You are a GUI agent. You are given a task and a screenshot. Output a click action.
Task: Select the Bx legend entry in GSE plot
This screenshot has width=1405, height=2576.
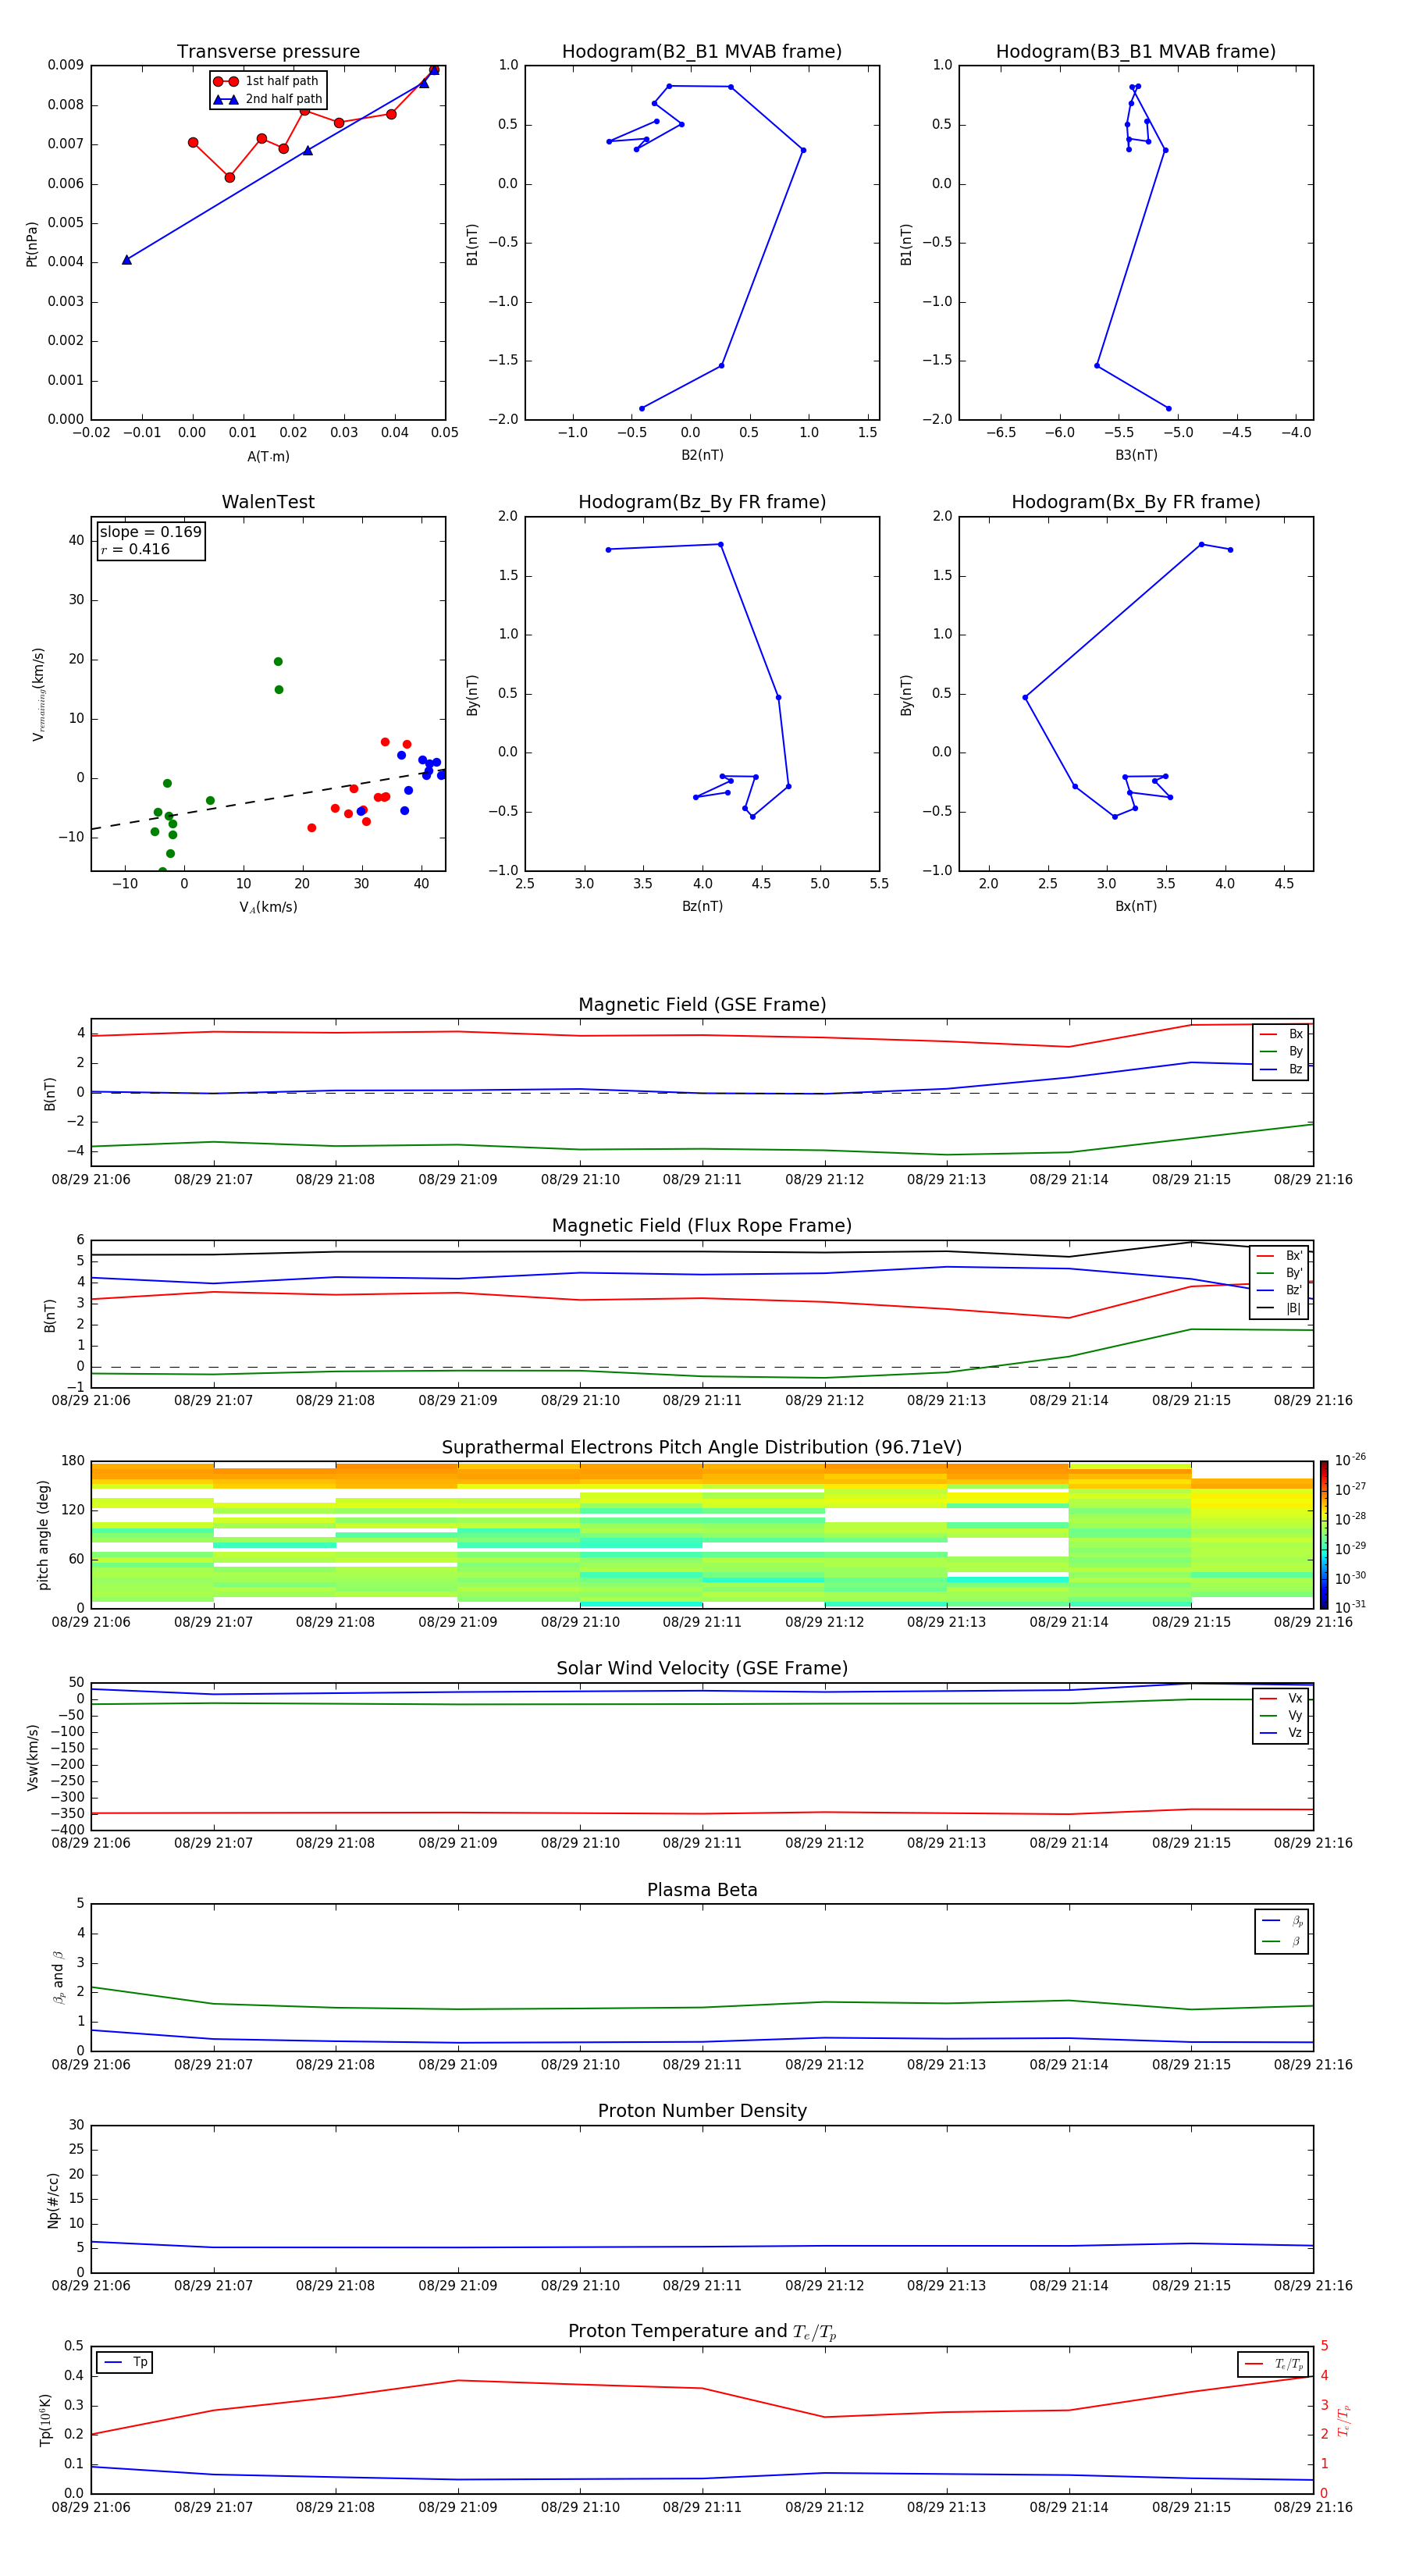tap(1281, 1034)
